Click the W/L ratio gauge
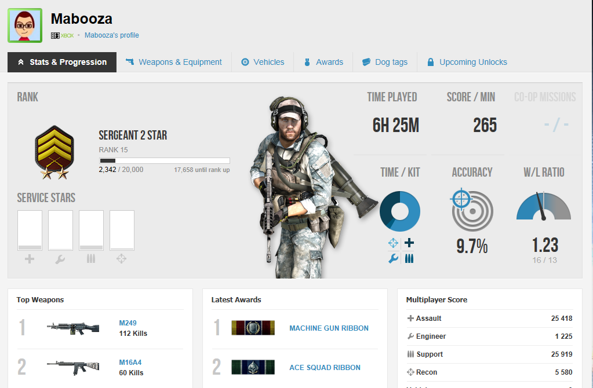 tap(544, 206)
